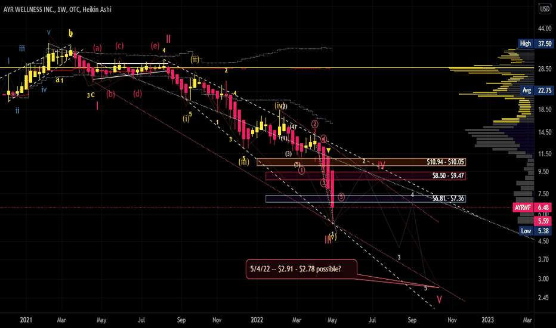
Task: Click the 2023 time axis label
Action: [x=487, y=320]
